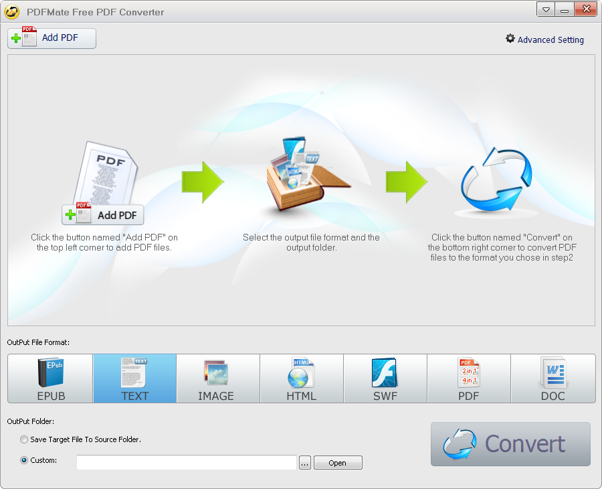Click the PDFMate app logo in title bar

[x=11, y=11]
